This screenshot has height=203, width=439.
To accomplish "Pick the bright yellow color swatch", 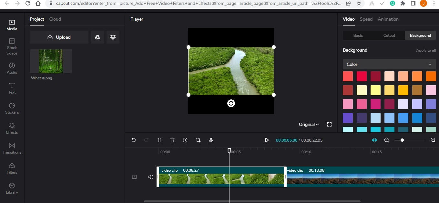I will [375, 90].
